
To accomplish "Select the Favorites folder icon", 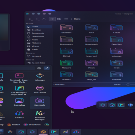I will pyautogui.click(x=116, y=39).
